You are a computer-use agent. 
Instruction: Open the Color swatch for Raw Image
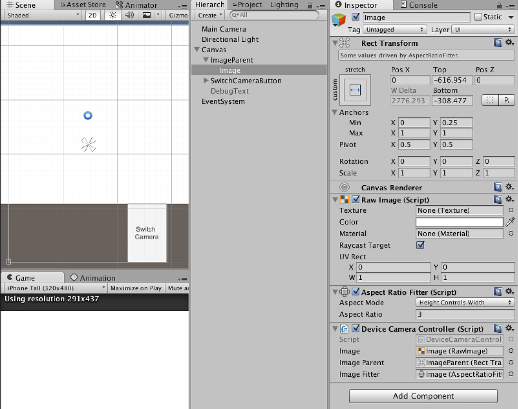pos(459,222)
